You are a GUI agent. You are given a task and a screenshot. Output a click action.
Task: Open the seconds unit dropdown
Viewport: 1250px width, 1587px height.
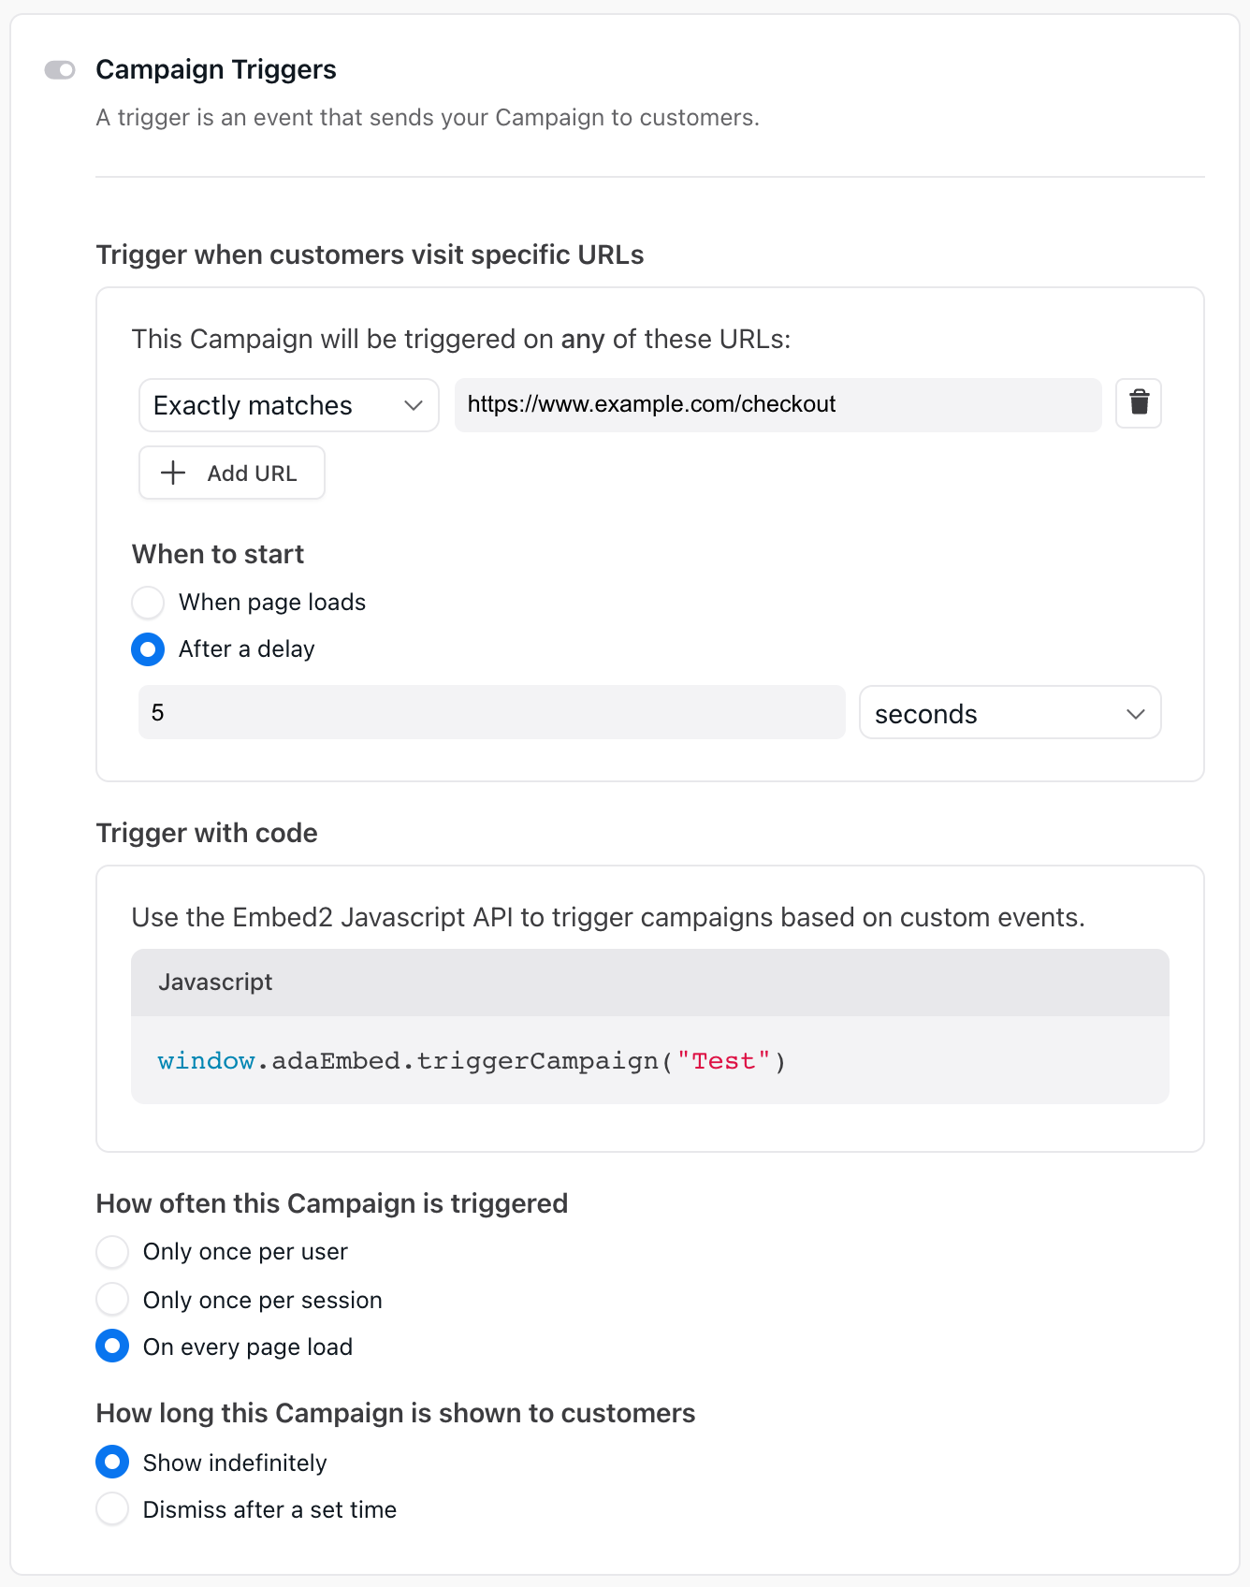point(1010,713)
